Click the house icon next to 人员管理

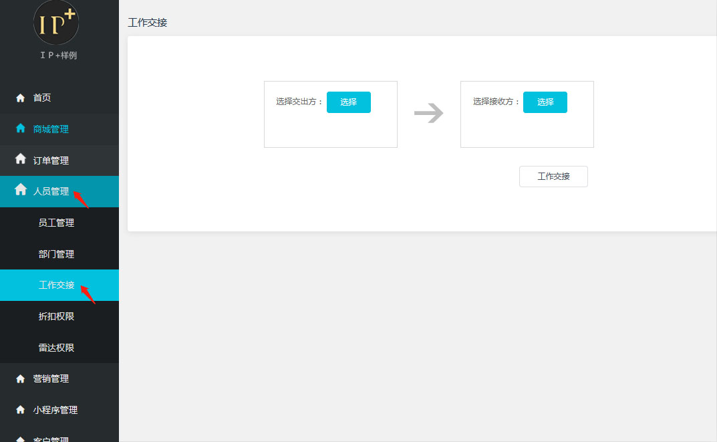point(20,190)
